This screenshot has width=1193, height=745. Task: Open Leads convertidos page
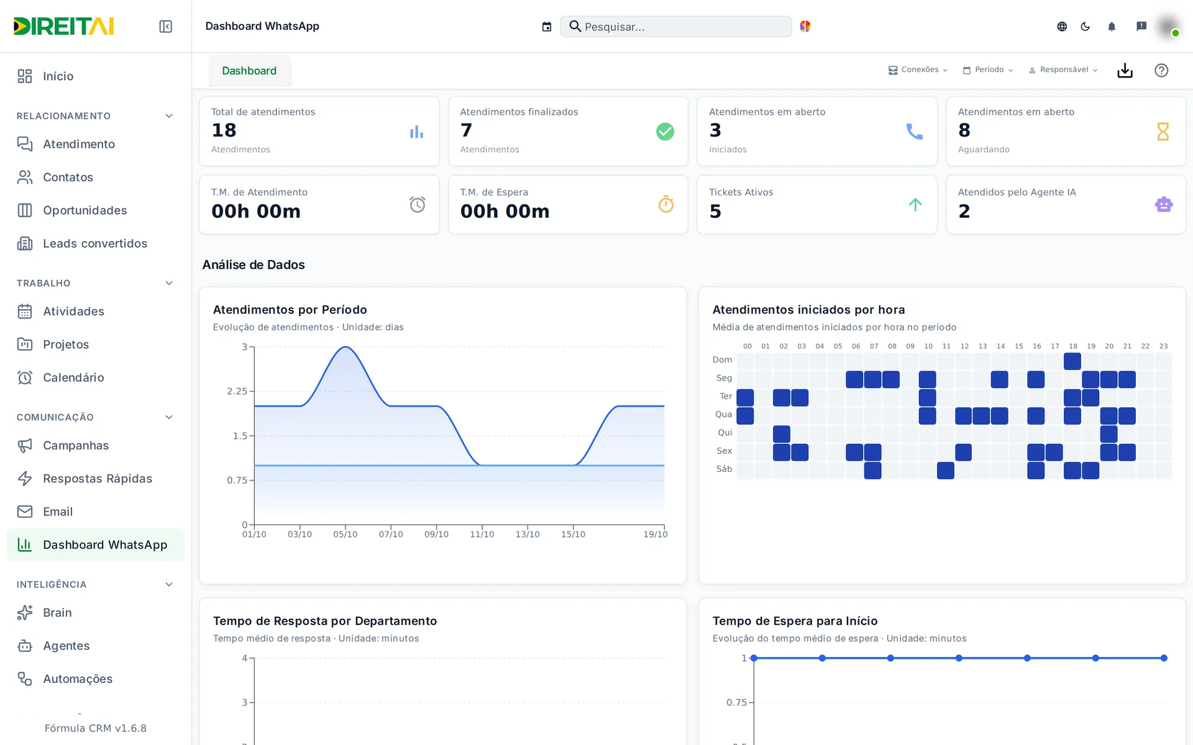click(x=96, y=244)
